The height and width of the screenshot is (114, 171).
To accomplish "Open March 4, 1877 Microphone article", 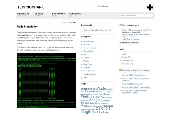I will tap(134, 91).
